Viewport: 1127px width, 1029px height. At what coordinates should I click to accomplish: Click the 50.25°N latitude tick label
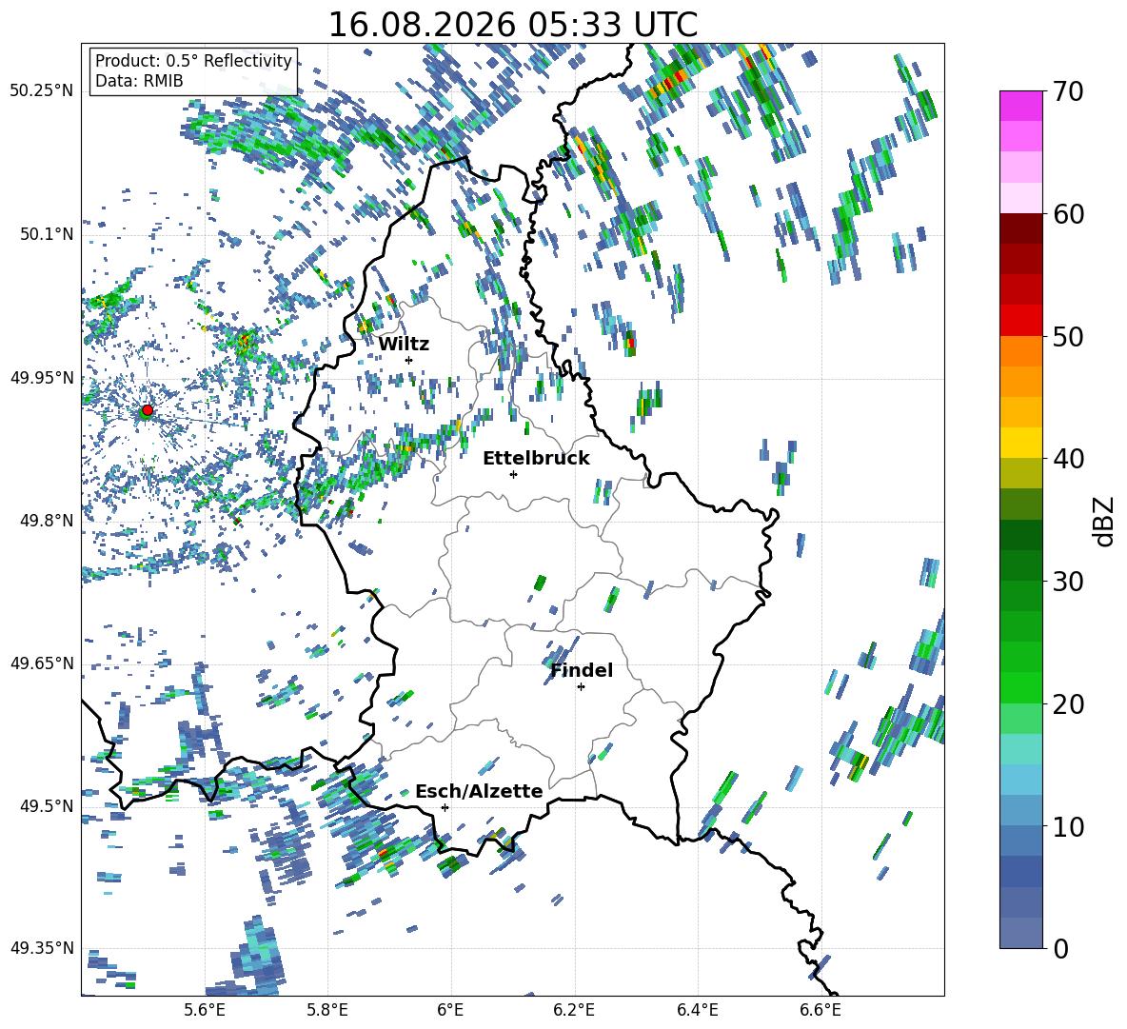point(42,91)
